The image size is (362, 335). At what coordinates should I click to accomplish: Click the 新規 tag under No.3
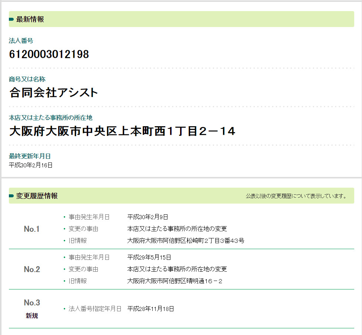click(31, 316)
